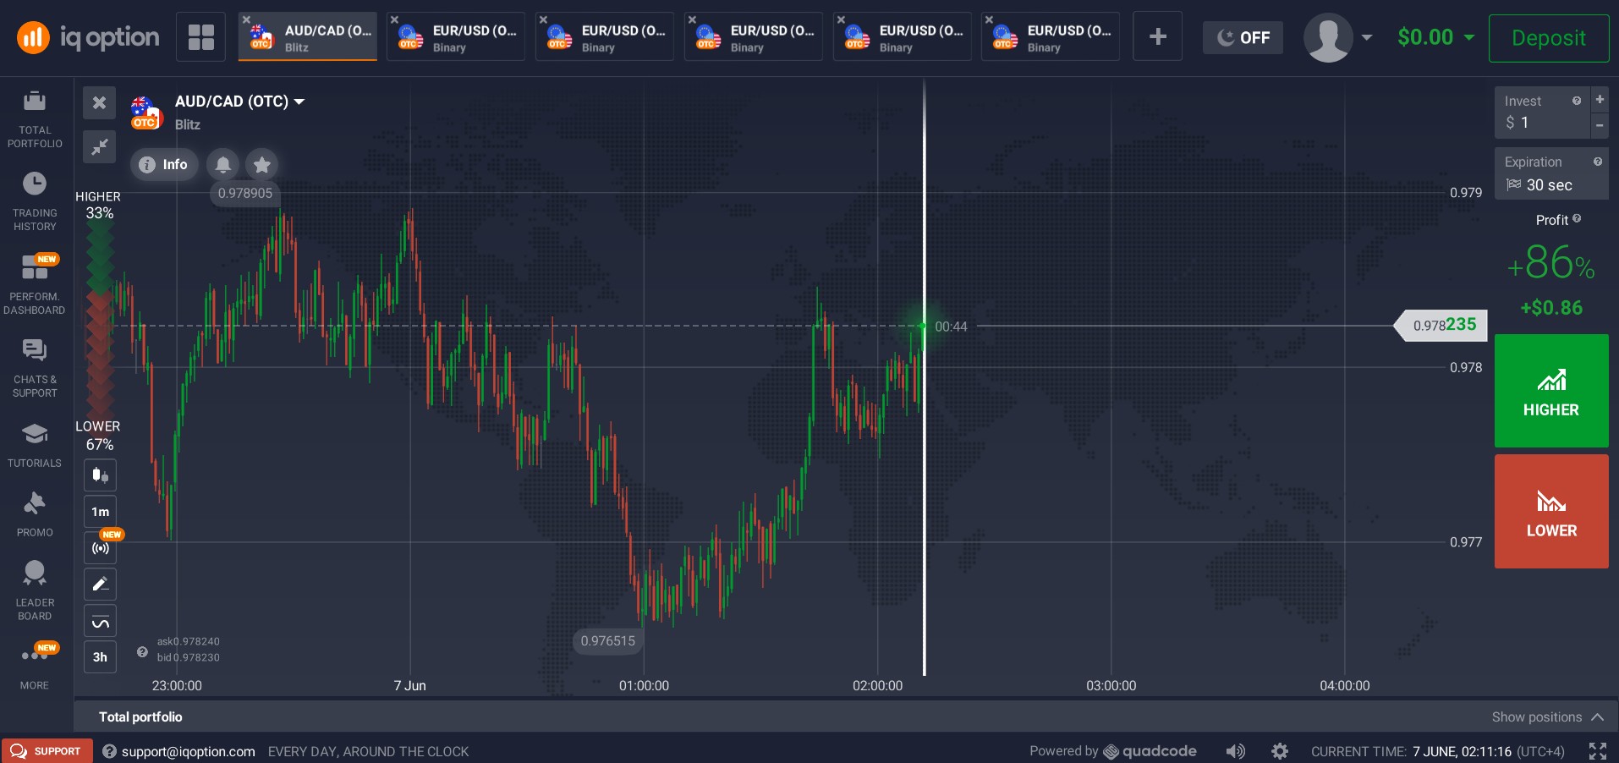Viewport: 1619px width, 763px height.
Task: Switch to second EUR/USD Binary tab
Action: click(x=605, y=37)
